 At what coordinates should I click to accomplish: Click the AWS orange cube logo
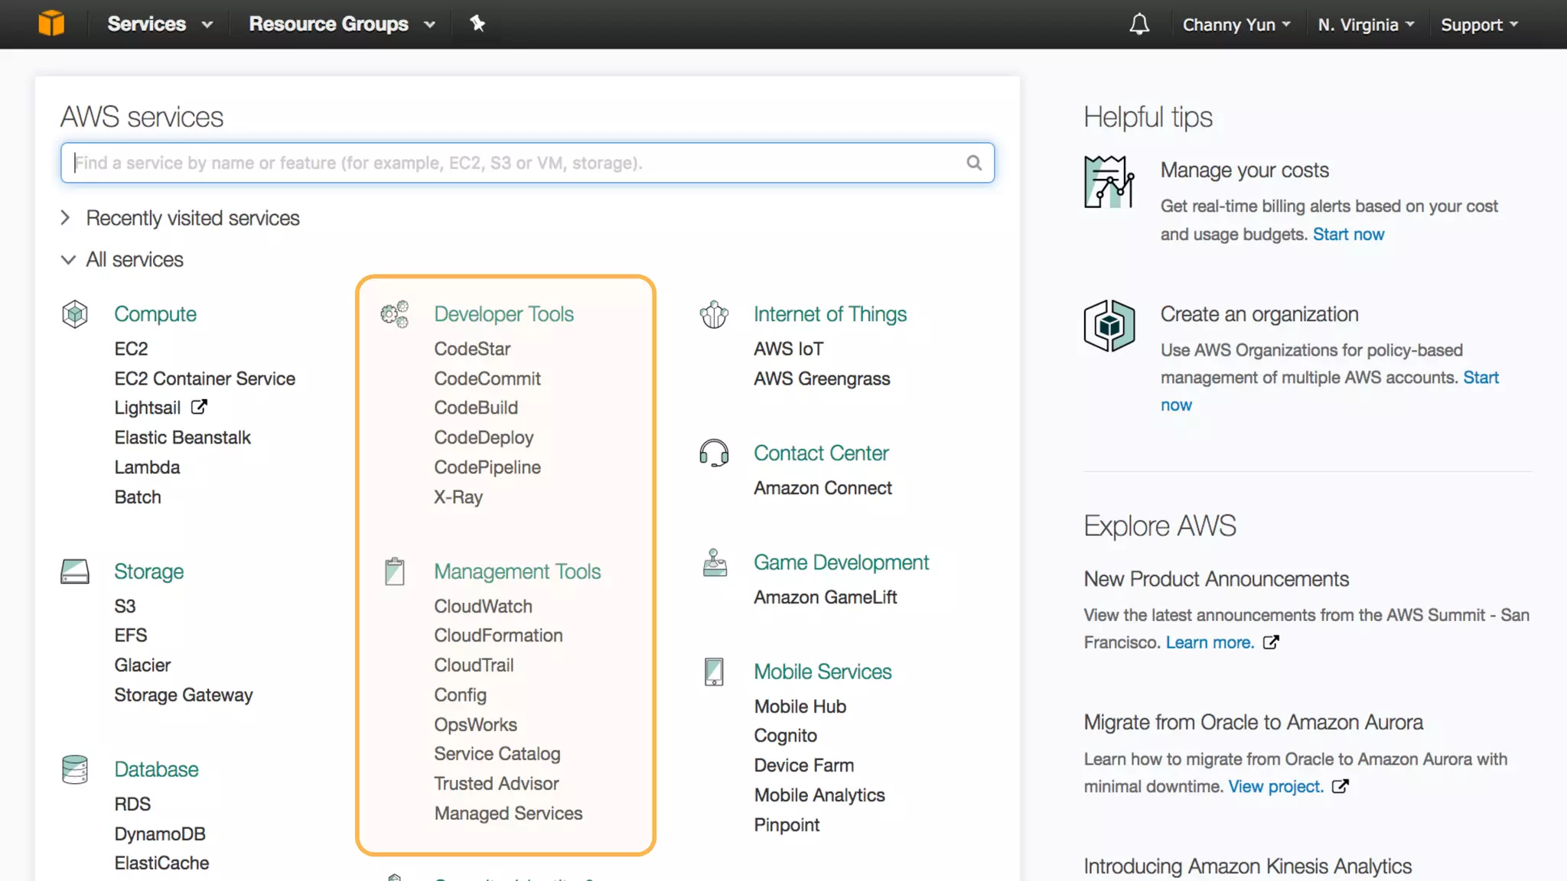pos(51,24)
